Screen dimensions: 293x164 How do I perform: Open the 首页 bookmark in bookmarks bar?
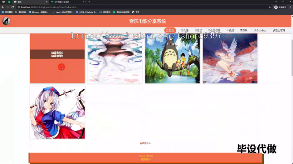pos(136,12)
